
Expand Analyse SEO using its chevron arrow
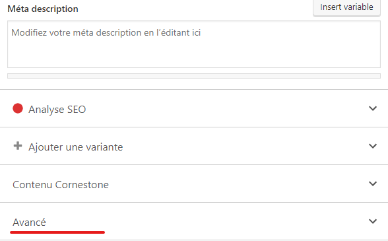coord(373,108)
